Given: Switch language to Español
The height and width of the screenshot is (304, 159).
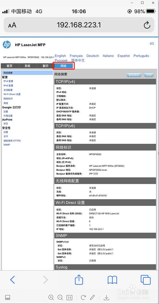Looking at the screenshot, I should tap(124, 56).
